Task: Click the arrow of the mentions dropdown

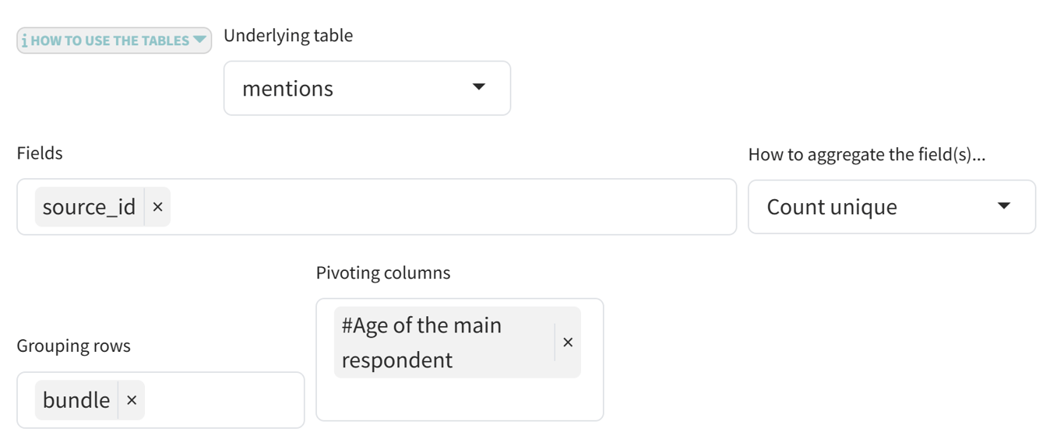Action: tap(479, 87)
